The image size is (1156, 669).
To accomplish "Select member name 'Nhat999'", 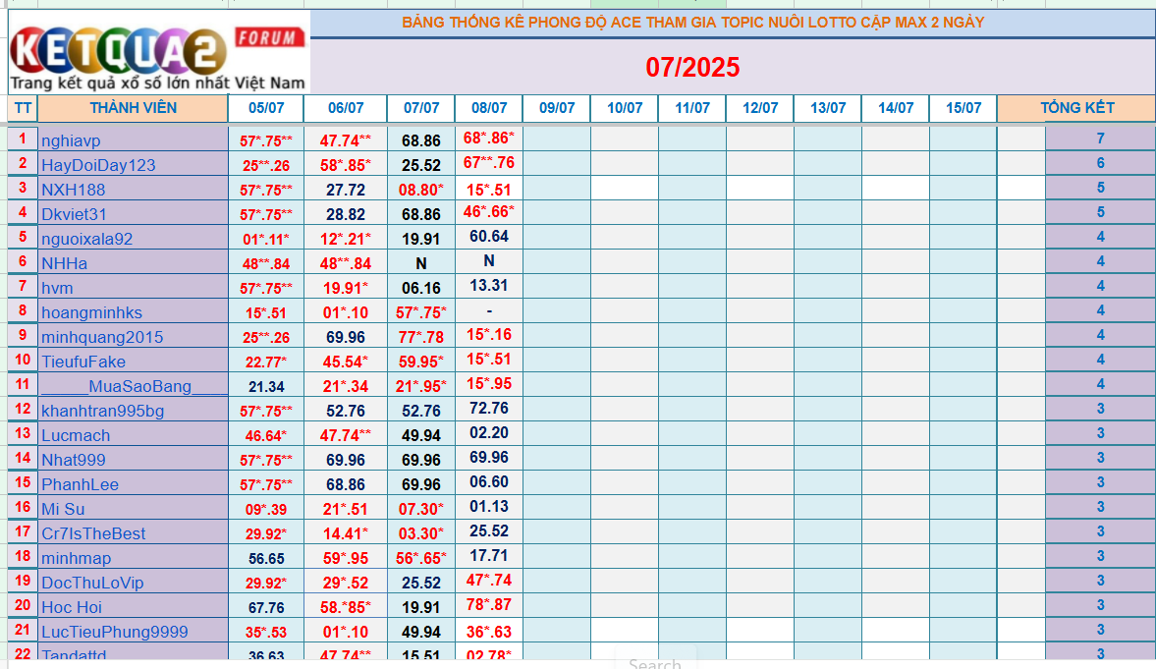I will click(x=73, y=460).
